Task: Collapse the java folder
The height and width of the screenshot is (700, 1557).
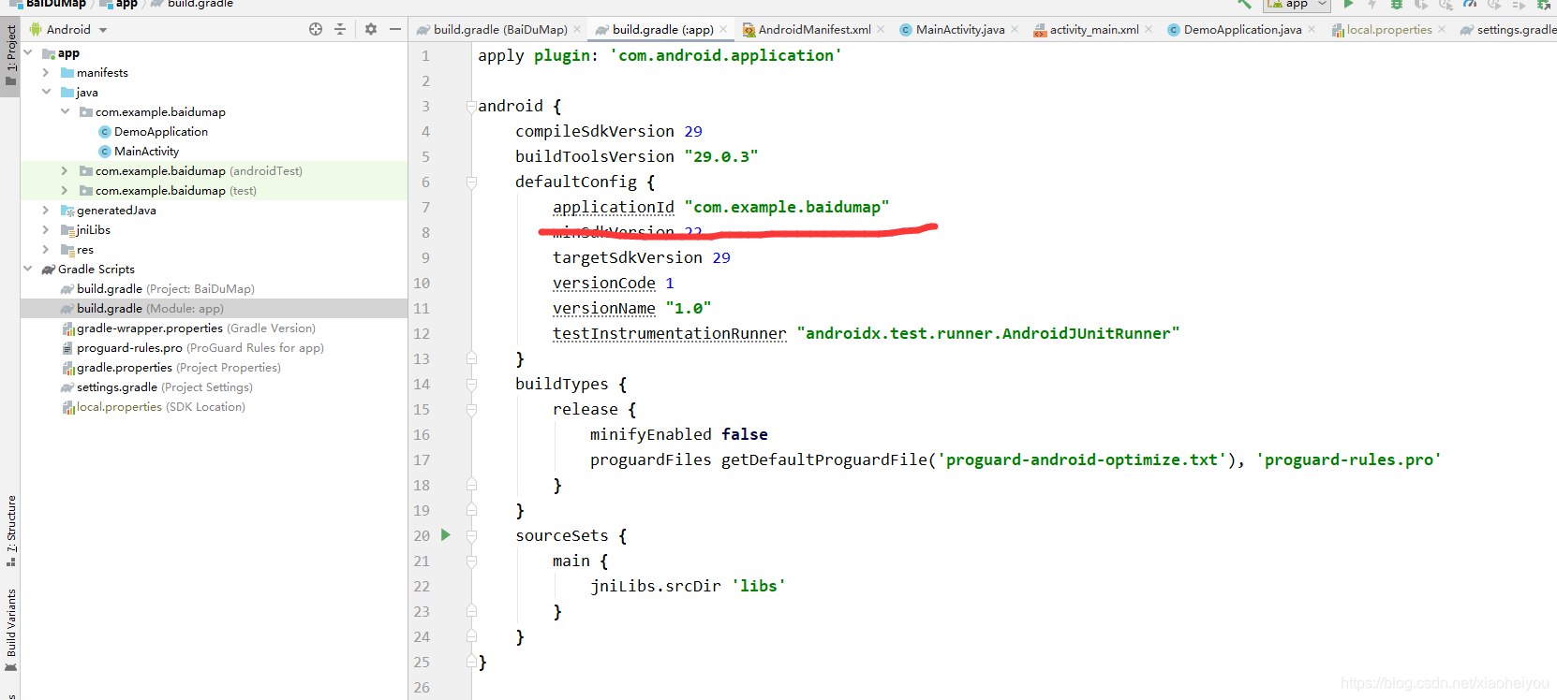Action: pyautogui.click(x=46, y=93)
